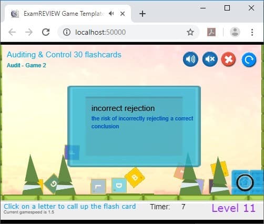
Task: Go forward in browser history
Action: point(29,32)
